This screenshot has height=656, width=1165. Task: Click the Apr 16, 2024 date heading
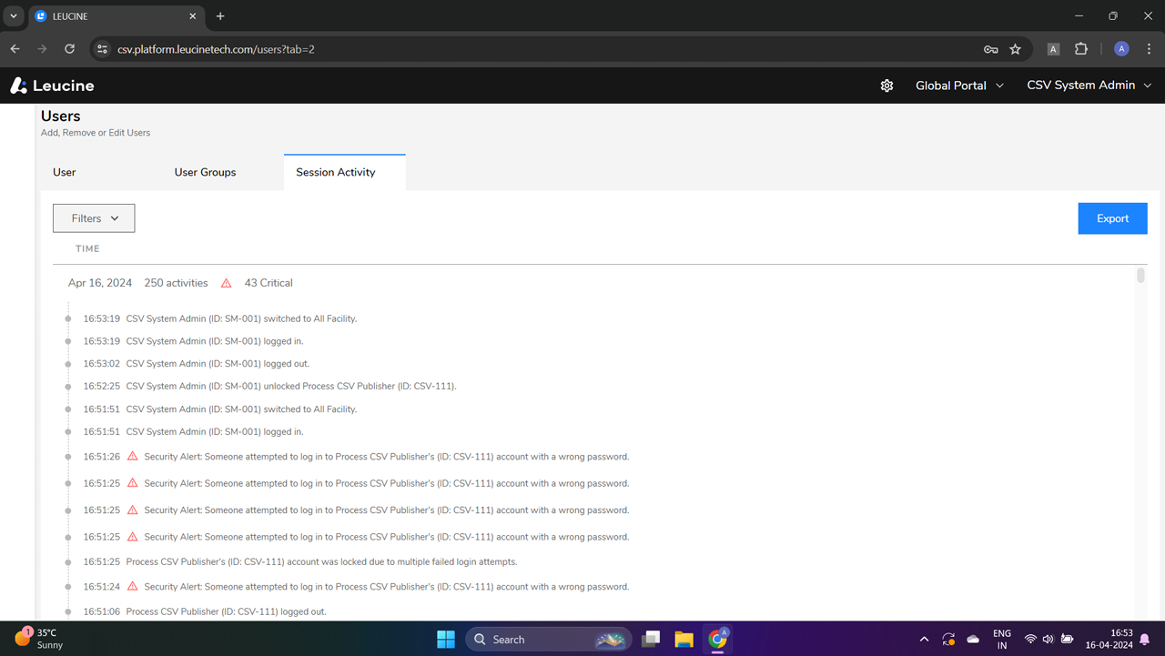[100, 283]
